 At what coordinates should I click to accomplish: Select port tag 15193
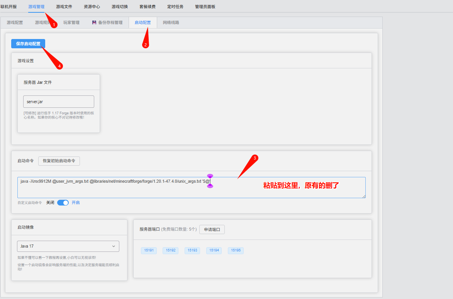click(192, 250)
